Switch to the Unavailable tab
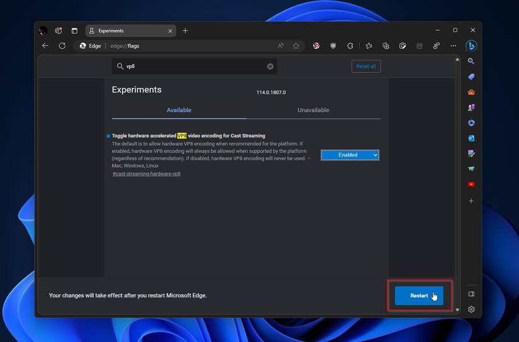The image size is (519, 342). (313, 110)
